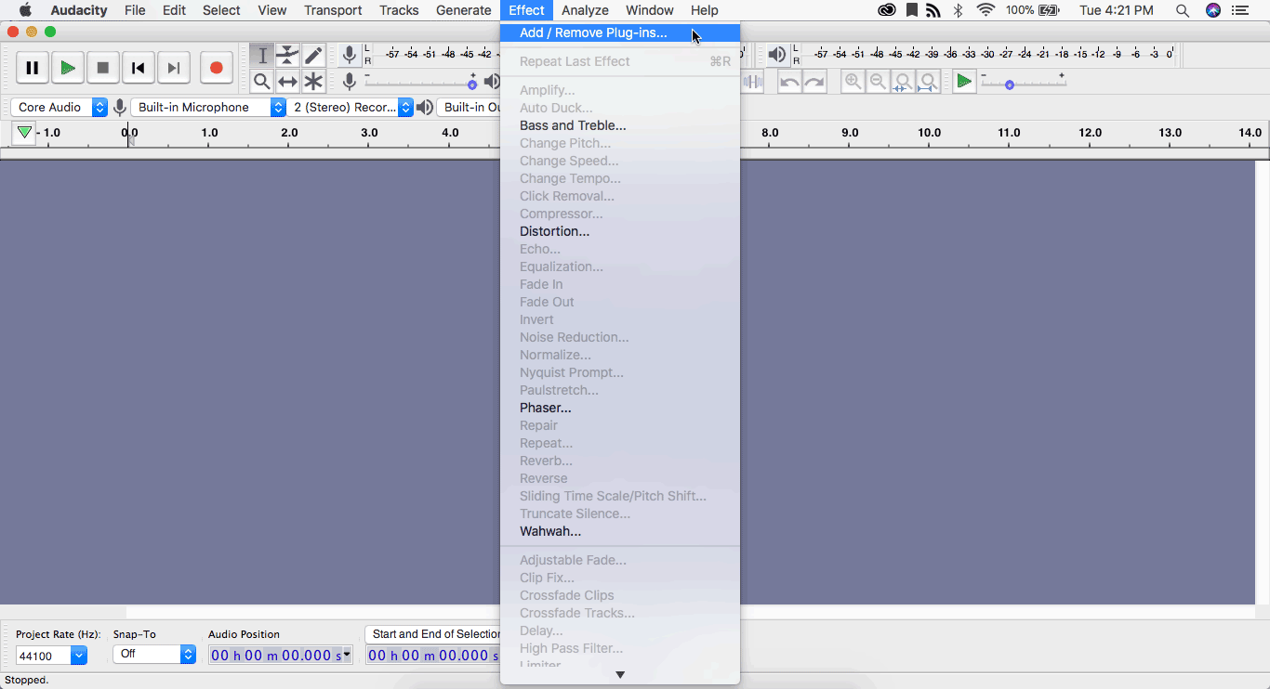Choose Add / Remove Plug-ins menu item

(x=593, y=33)
